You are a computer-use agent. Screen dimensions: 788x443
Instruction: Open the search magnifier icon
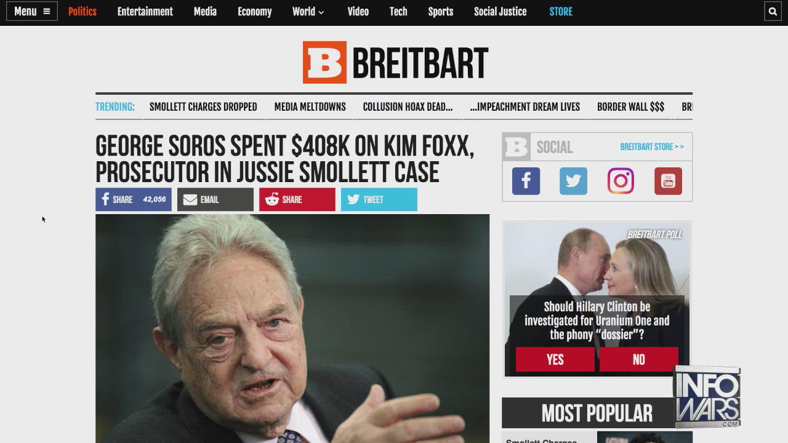click(x=773, y=11)
